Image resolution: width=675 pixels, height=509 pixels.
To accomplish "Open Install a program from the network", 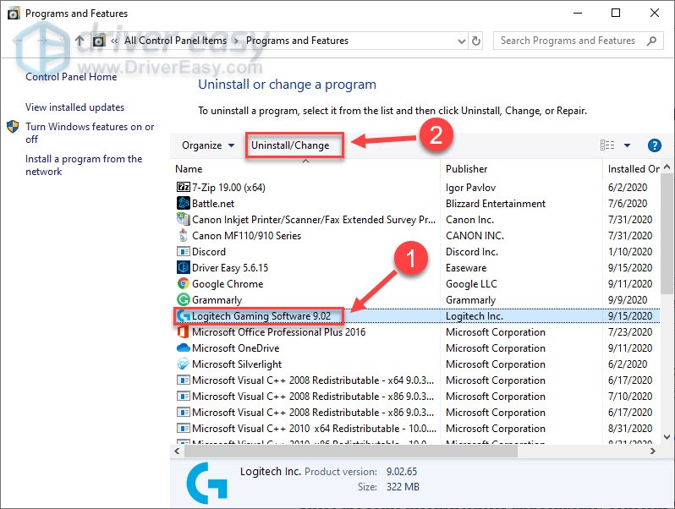I will [x=84, y=165].
